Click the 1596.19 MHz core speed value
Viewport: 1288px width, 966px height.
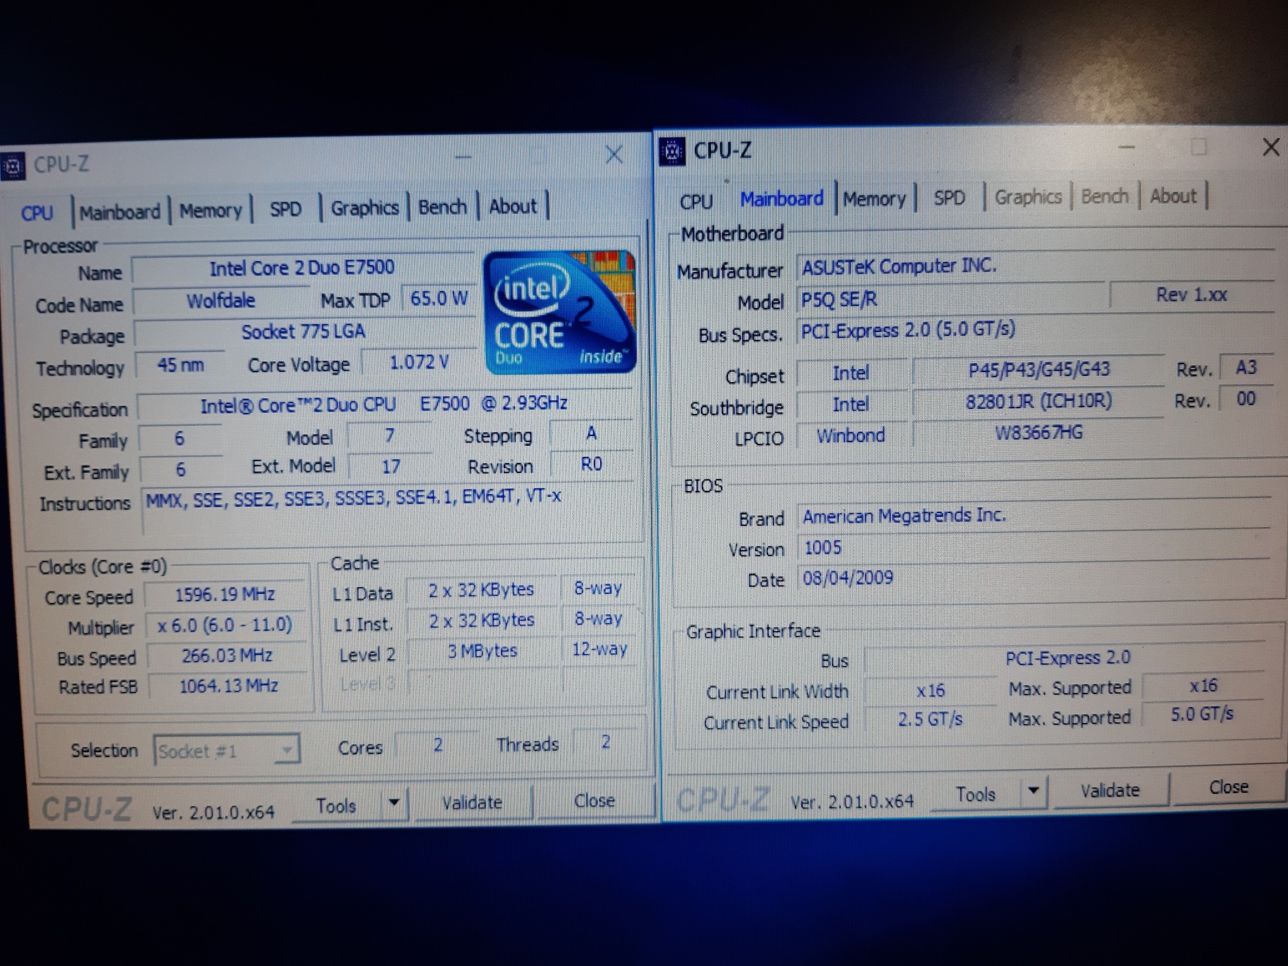tap(225, 595)
